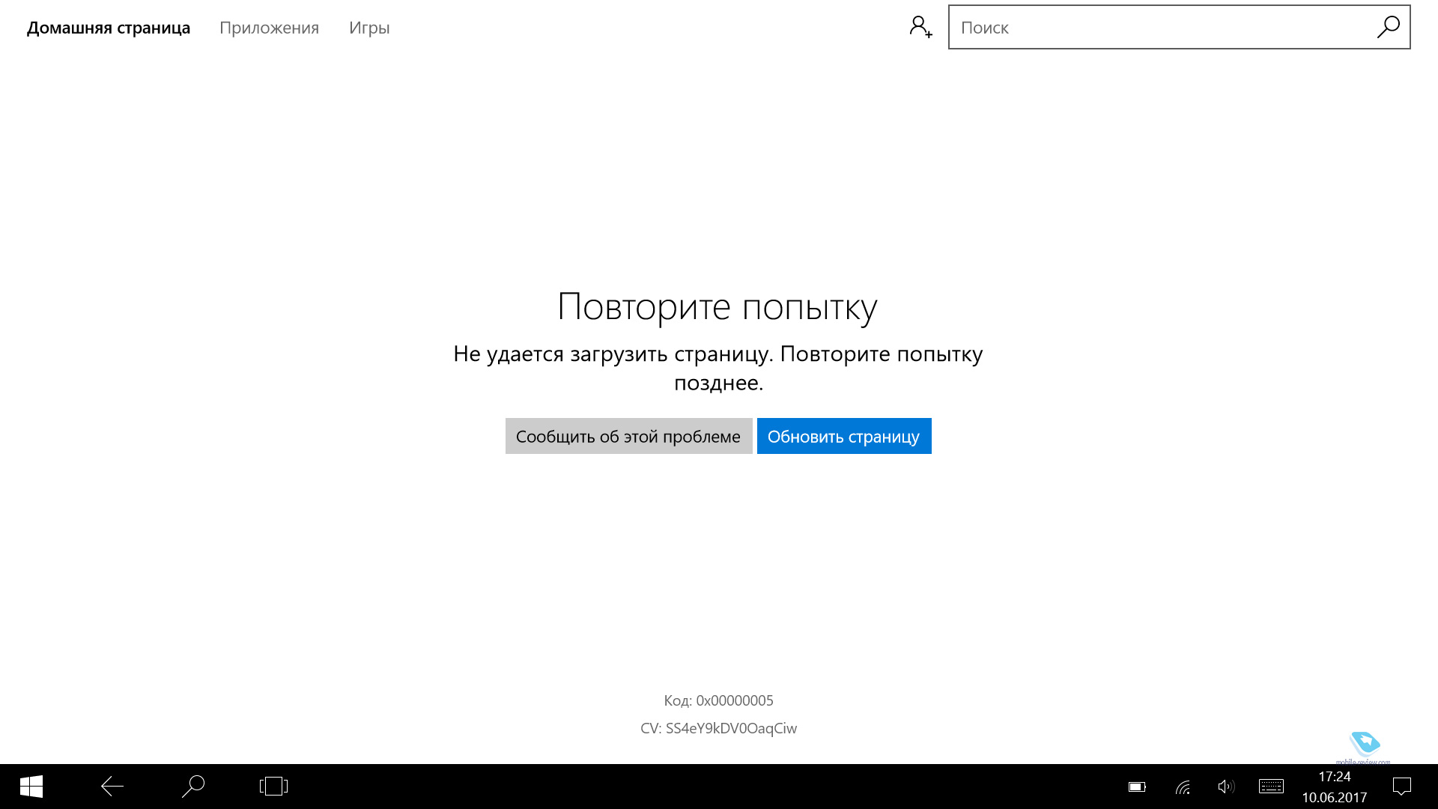Viewport: 1438px width, 809px height.
Task: Open Action Center notifications icon
Action: (1401, 787)
